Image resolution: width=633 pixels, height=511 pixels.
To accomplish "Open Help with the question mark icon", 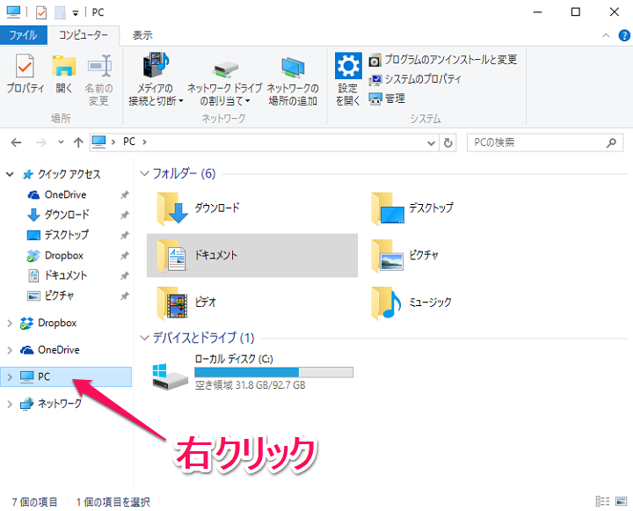I will (624, 35).
